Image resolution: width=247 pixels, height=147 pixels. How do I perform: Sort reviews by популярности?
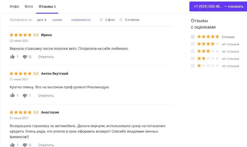click(x=81, y=20)
